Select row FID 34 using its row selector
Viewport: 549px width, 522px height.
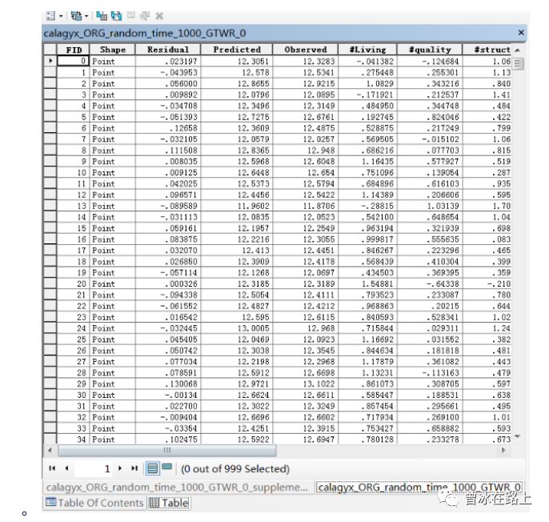(x=50, y=439)
